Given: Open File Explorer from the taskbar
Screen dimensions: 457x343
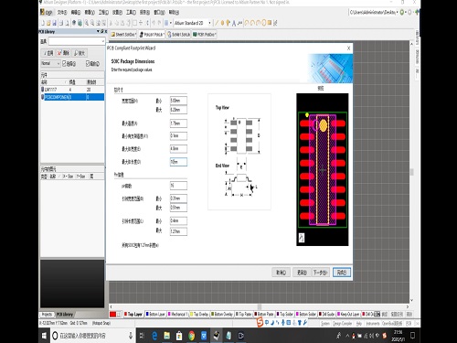Looking at the screenshot, I should click(x=167, y=336).
